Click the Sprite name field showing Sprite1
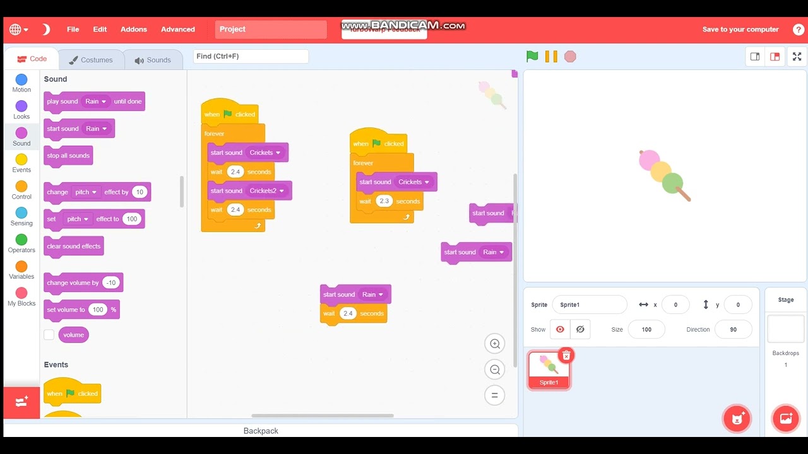 (x=590, y=305)
